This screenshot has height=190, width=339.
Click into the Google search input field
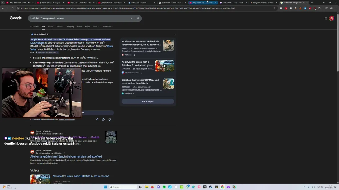click(79, 18)
